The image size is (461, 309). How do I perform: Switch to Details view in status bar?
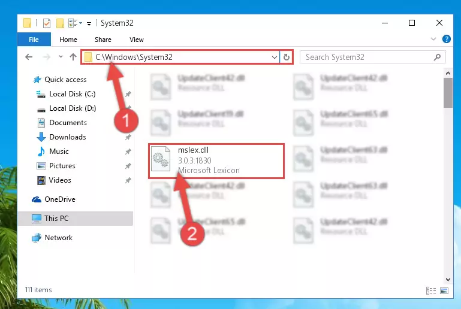click(430, 290)
